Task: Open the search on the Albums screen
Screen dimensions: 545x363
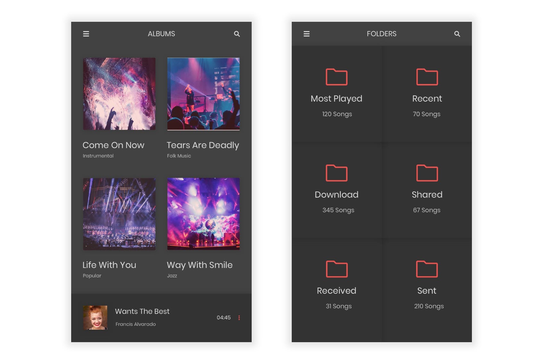Action: coord(237,34)
